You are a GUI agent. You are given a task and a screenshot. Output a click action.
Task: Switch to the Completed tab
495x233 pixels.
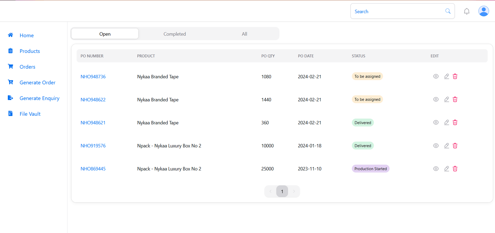[x=175, y=34]
